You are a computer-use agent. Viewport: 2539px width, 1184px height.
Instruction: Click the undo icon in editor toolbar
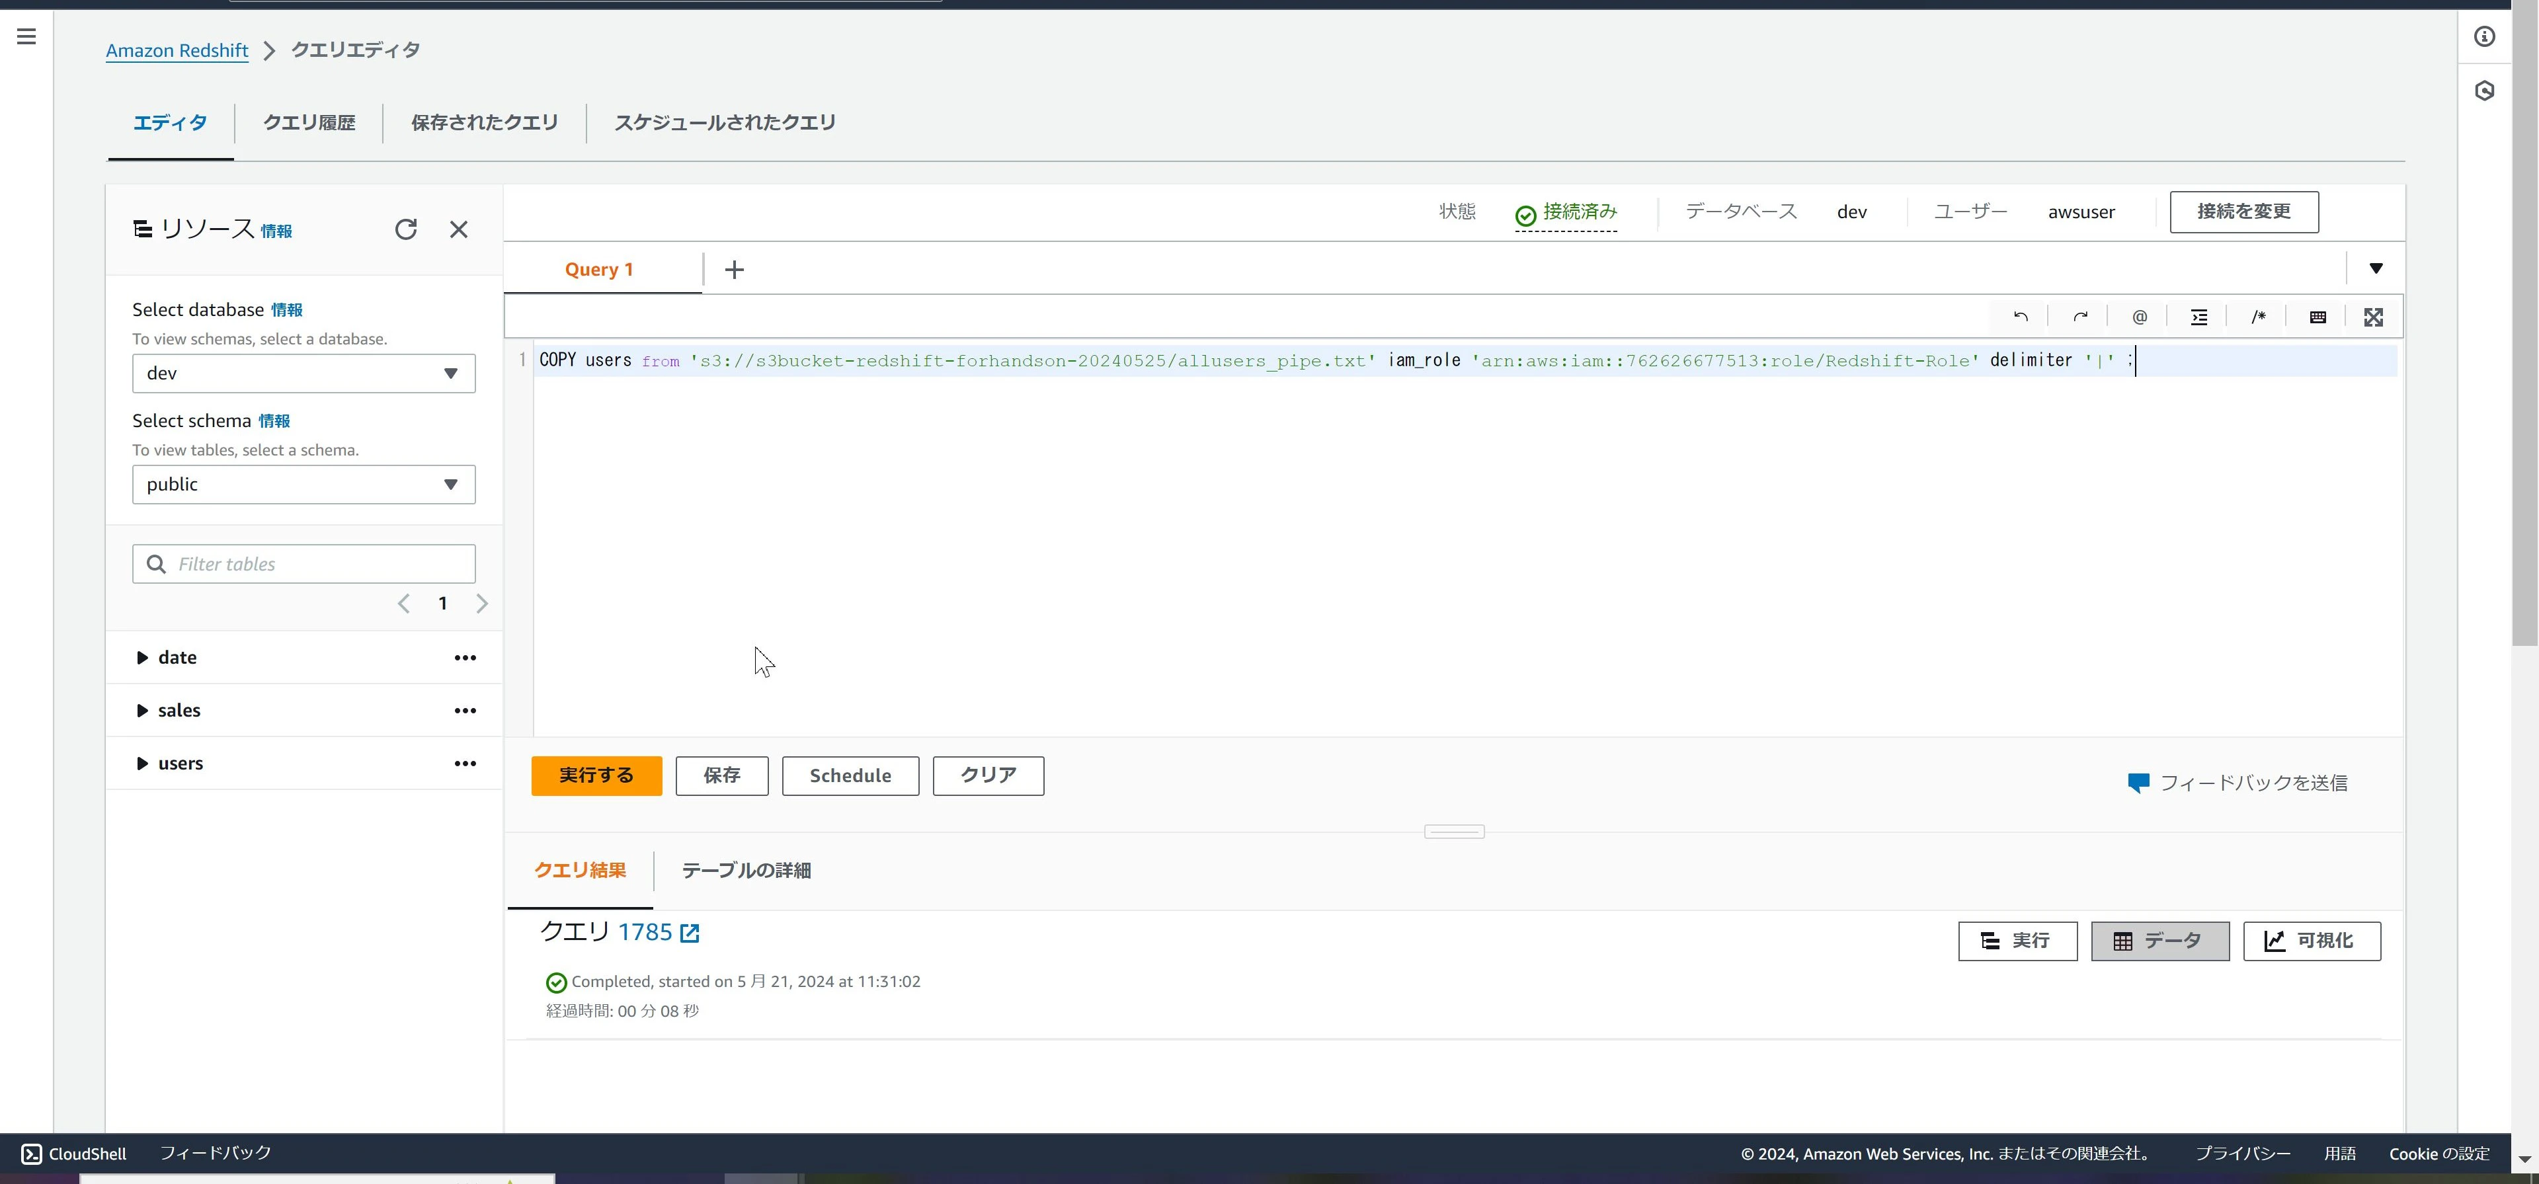[x=2021, y=317]
